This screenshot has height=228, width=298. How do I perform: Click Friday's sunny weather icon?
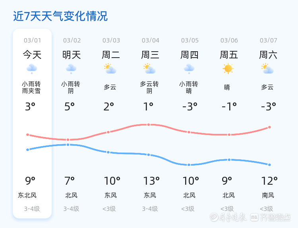click(x=228, y=69)
